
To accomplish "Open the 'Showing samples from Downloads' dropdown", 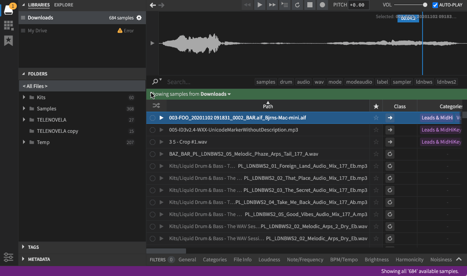I will (216, 94).
